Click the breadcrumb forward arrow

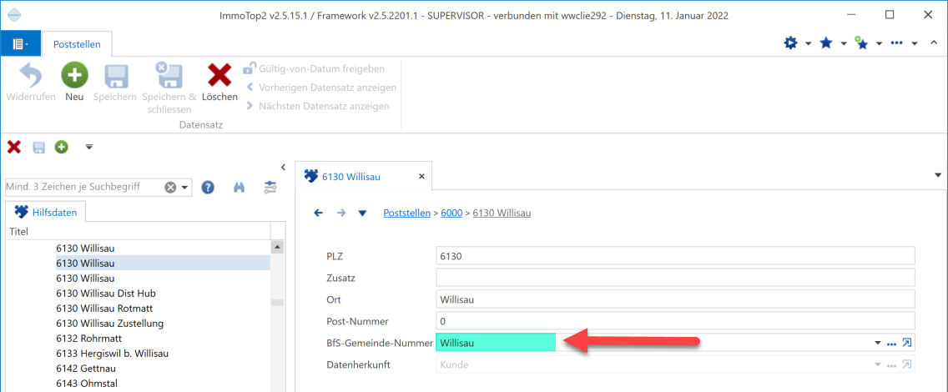tap(341, 214)
